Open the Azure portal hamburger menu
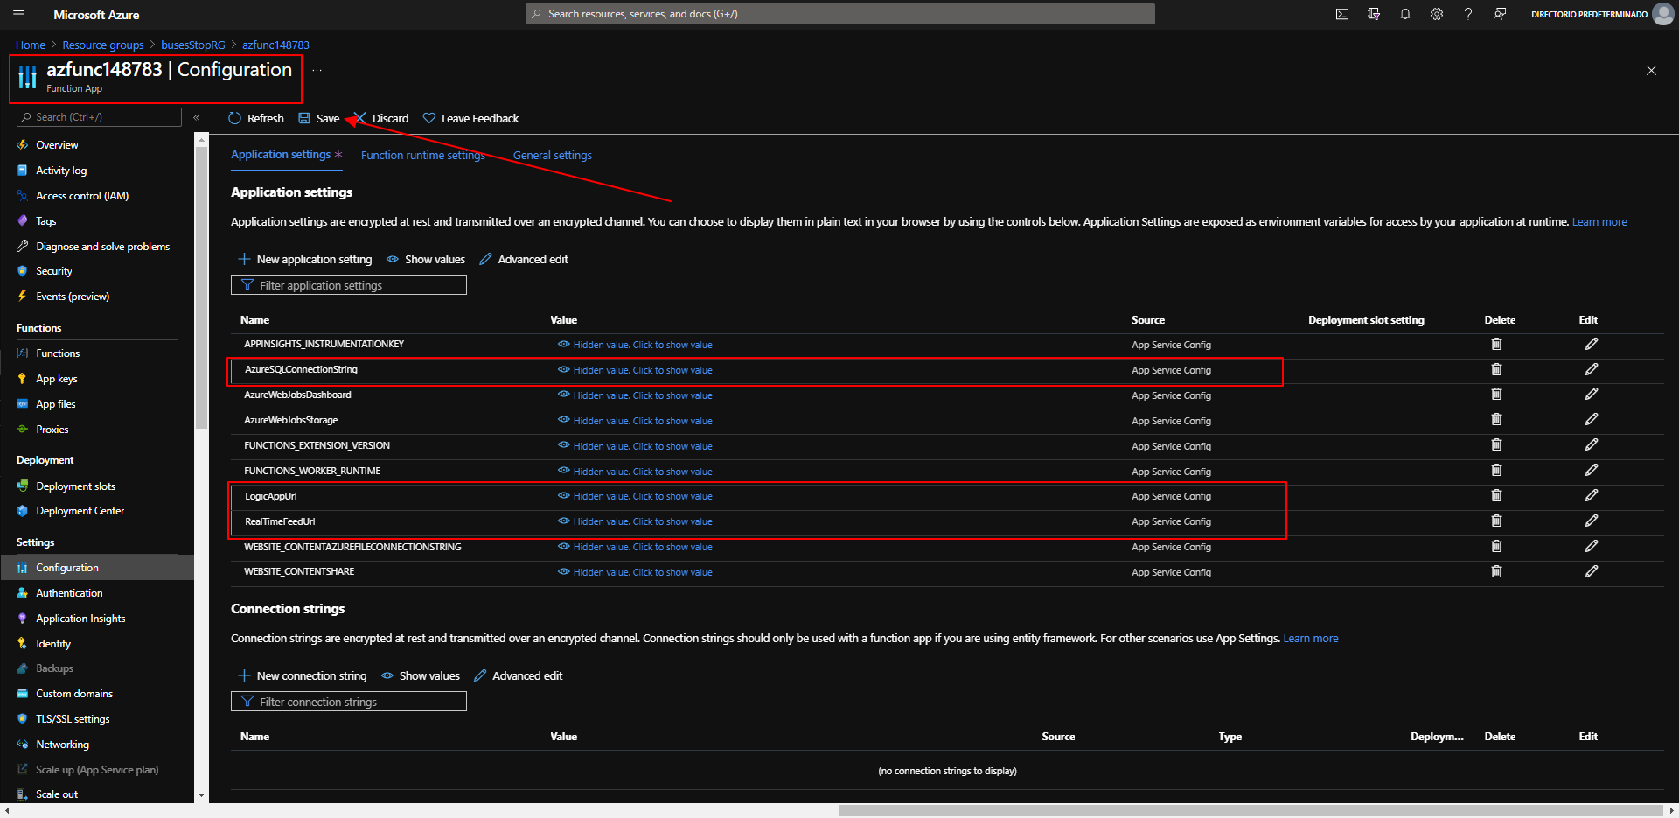Viewport: 1679px width, 818px height. (x=19, y=14)
